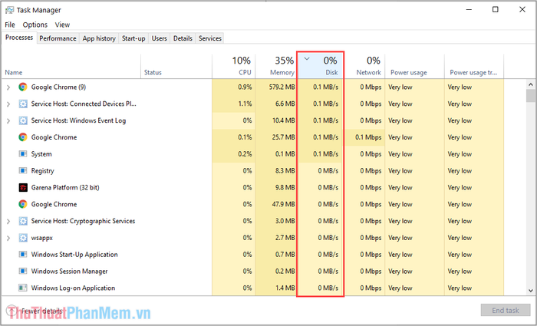Click the 9.8 MB memory value
Screen dimensions: 537x326
pos(285,187)
